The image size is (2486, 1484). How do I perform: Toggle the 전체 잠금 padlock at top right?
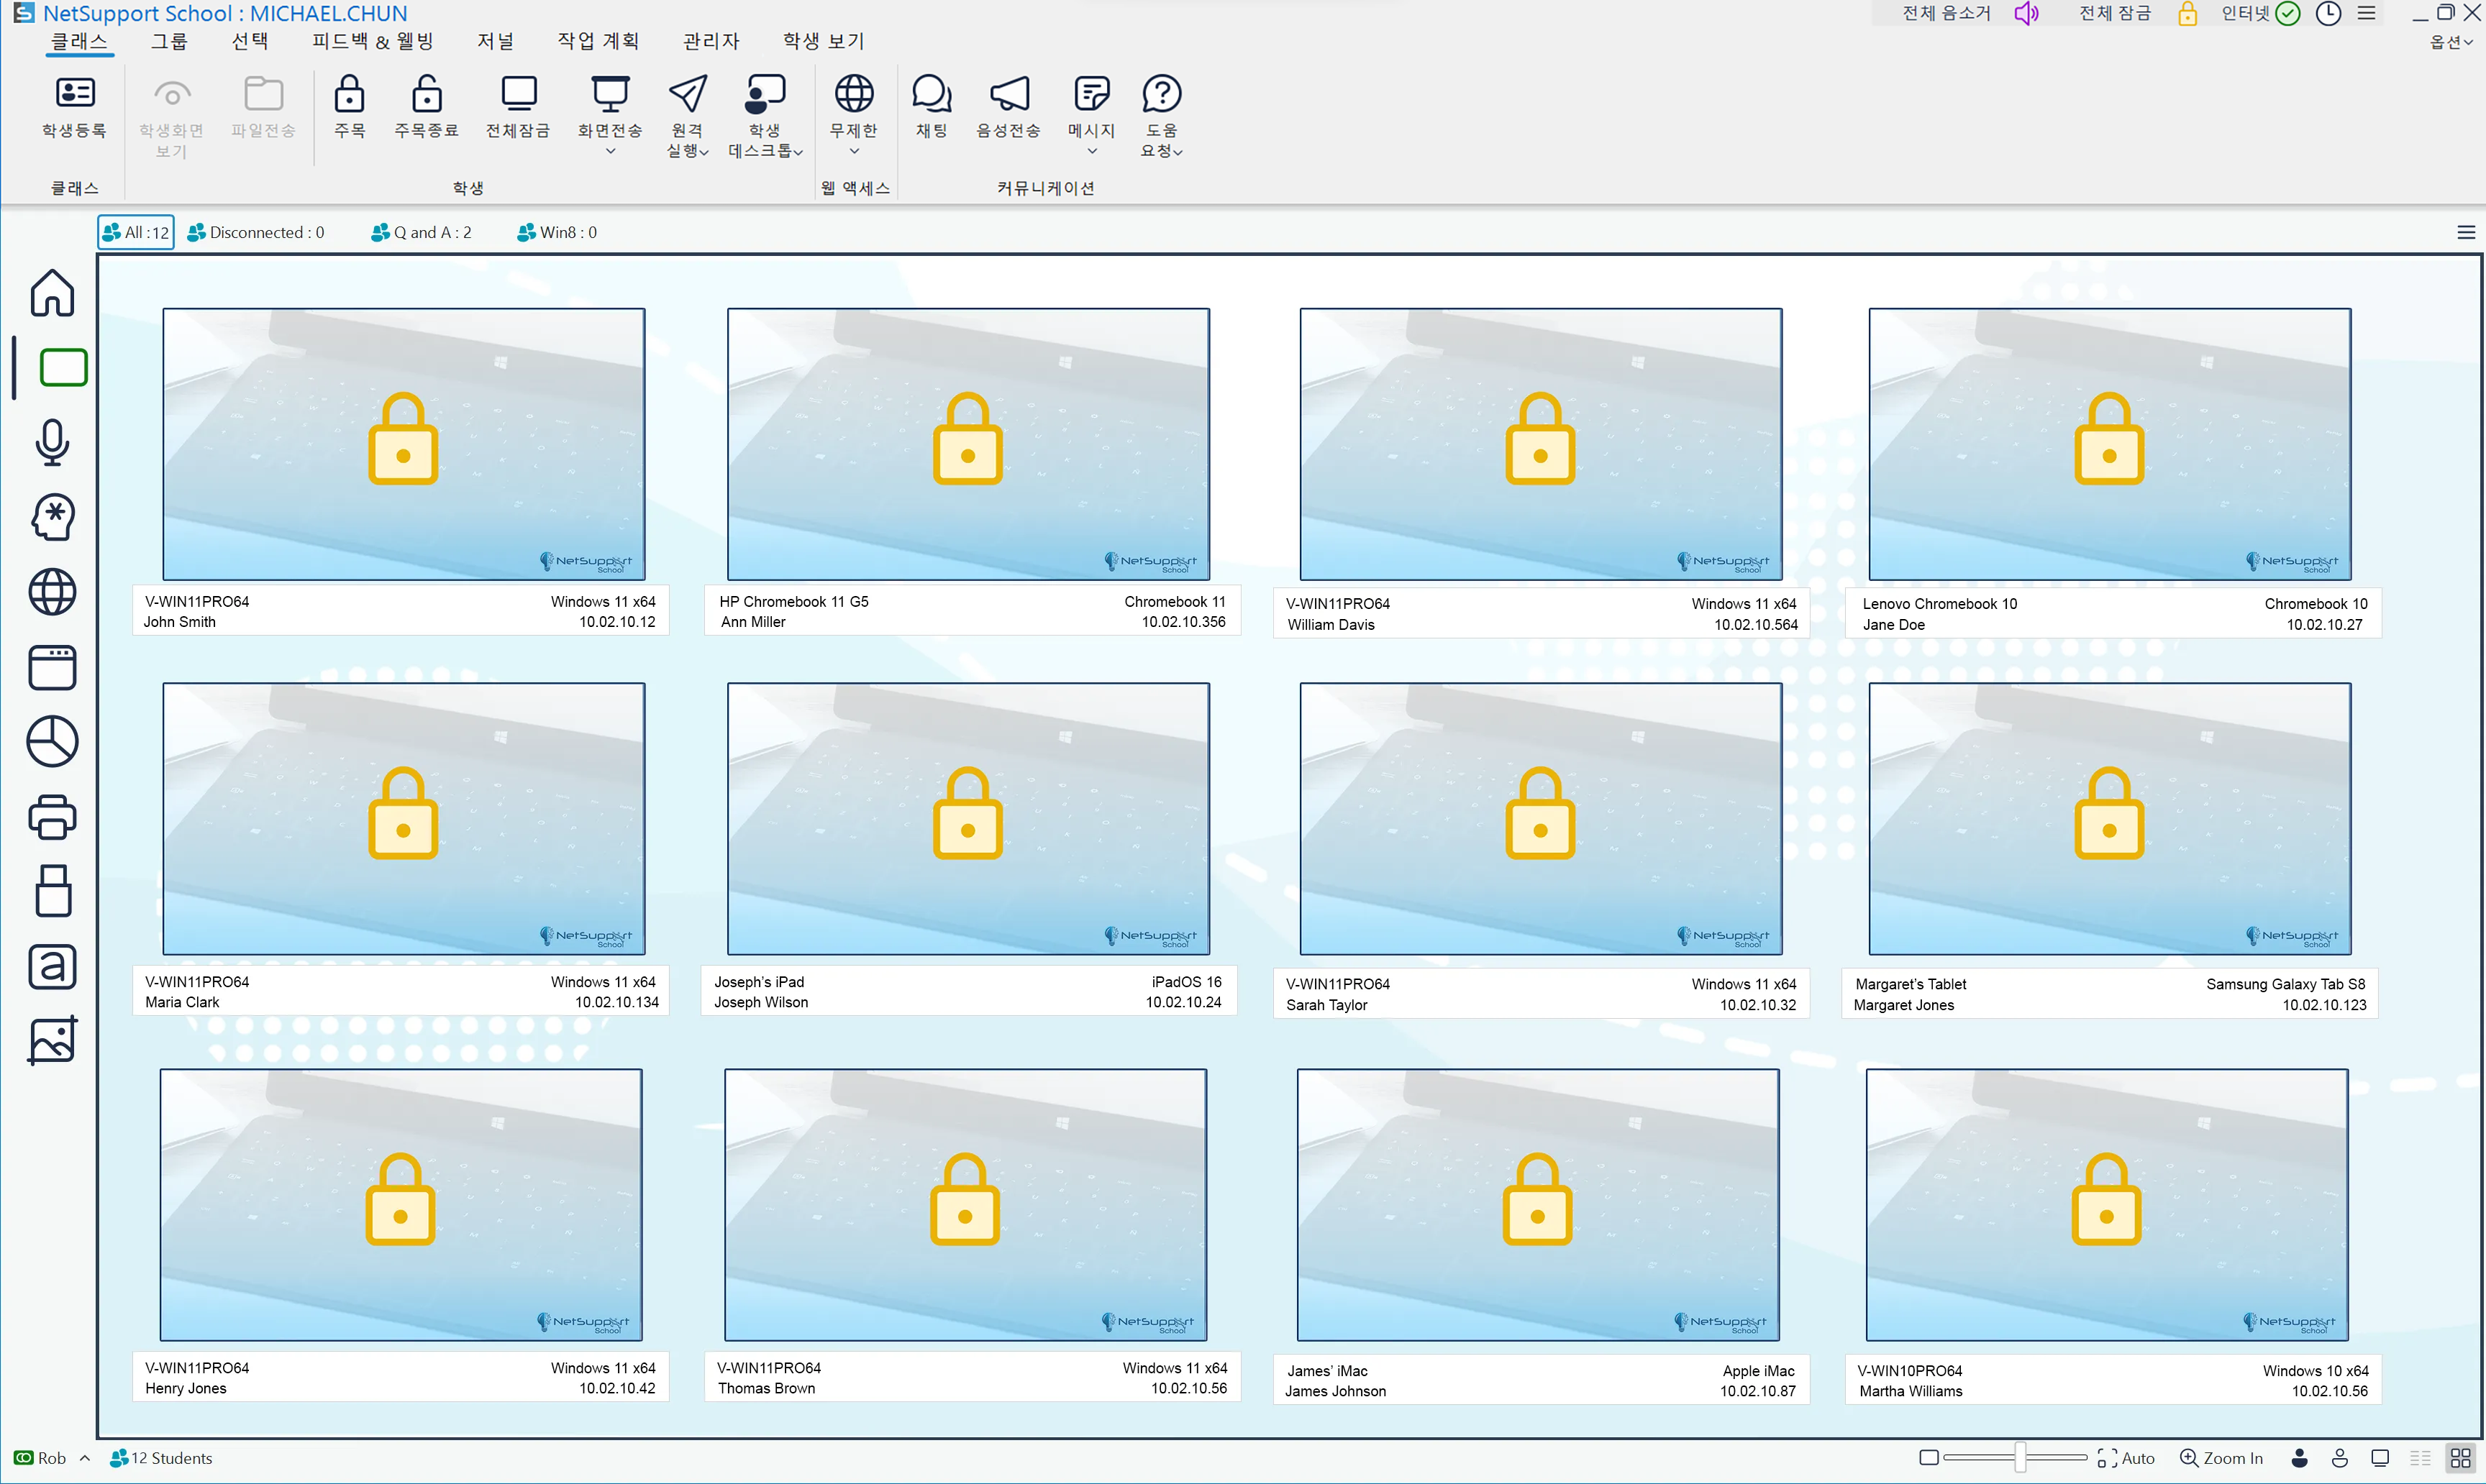click(x=2188, y=13)
